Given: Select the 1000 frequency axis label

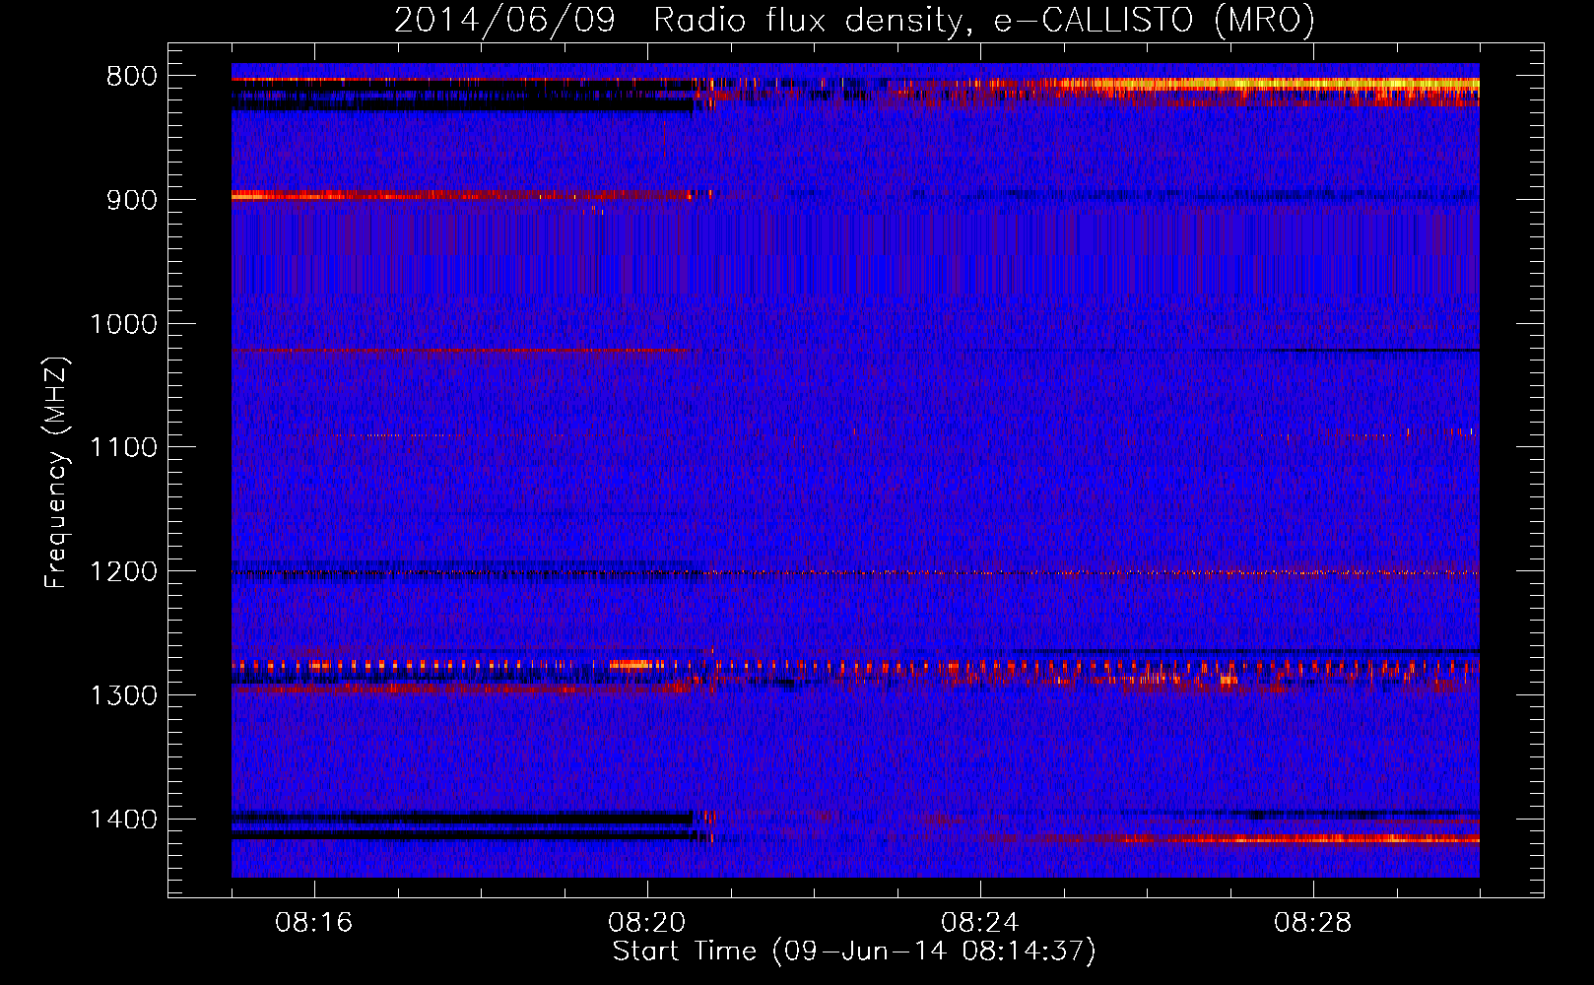Looking at the screenshot, I should 124,324.
